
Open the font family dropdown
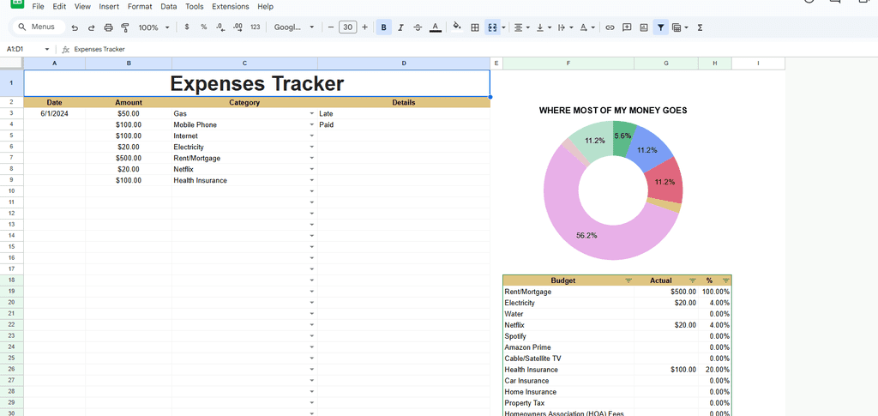pos(294,27)
